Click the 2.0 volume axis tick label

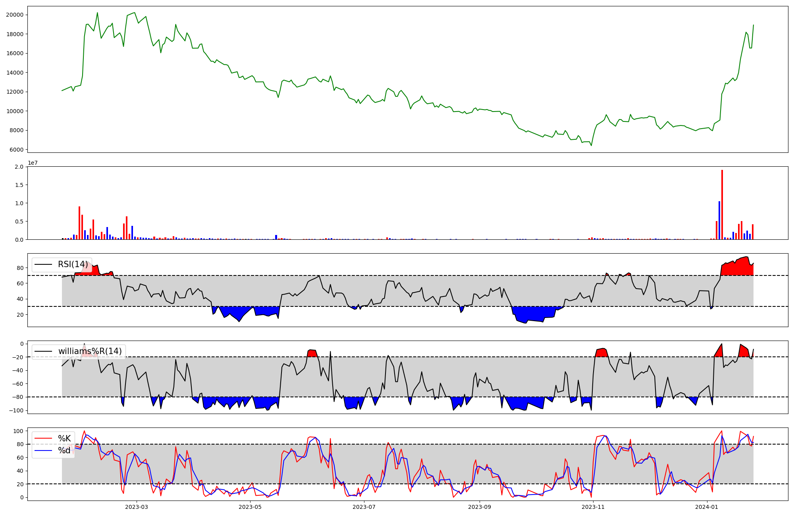[19, 167]
